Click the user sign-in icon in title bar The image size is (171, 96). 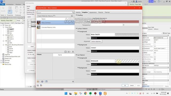tap(137, 2)
